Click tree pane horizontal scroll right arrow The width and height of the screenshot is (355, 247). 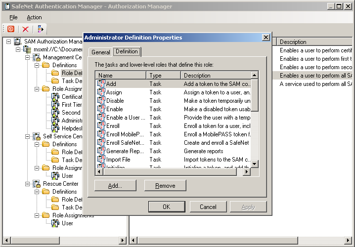coord(123,240)
